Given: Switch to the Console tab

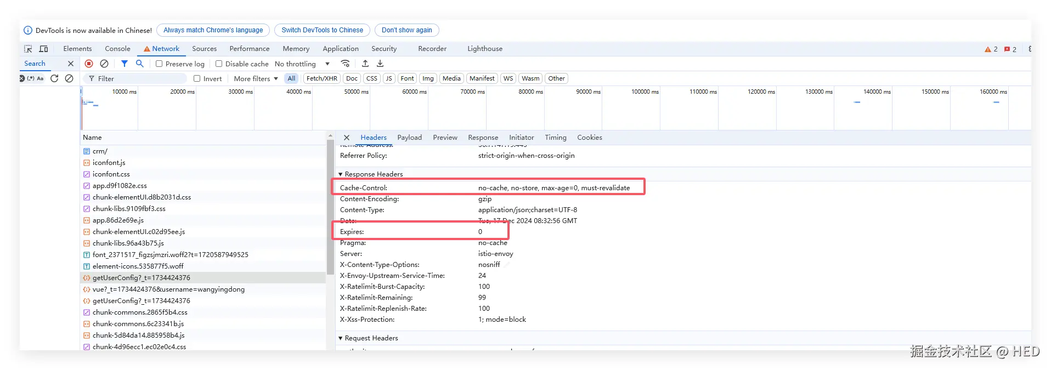Looking at the screenshot, I should click(117, 49).
